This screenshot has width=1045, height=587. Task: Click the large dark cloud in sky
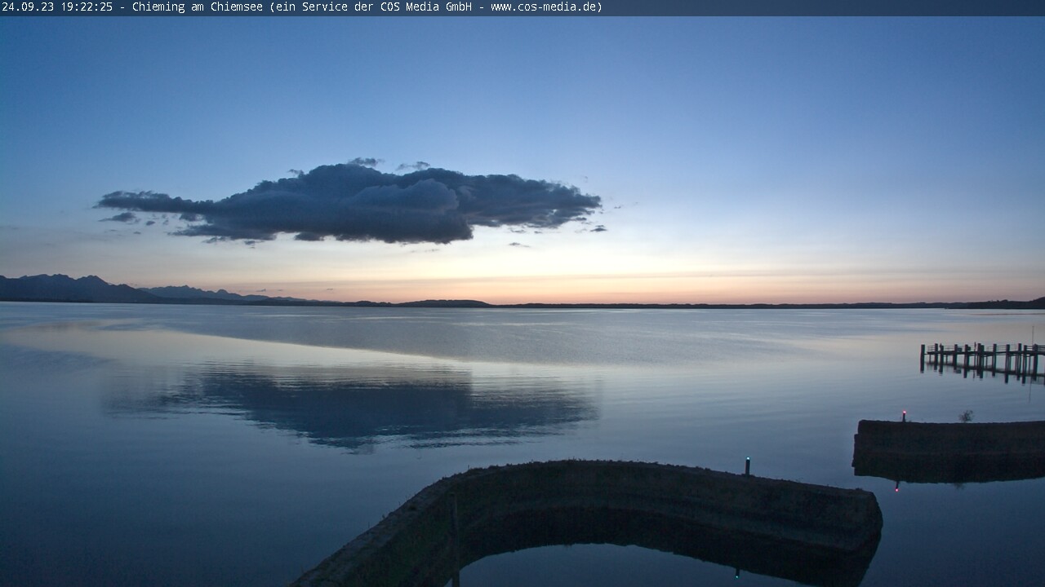[x=359, y=204]
